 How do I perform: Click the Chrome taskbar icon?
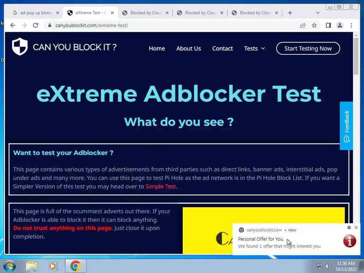(75, 266)
